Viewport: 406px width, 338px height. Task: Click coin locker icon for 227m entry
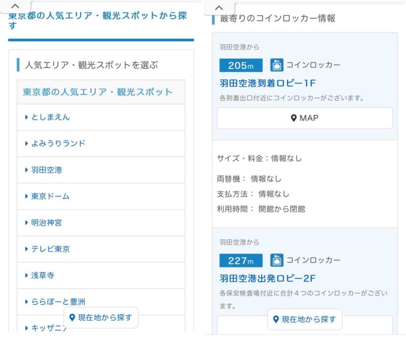[x=277, y=260]
